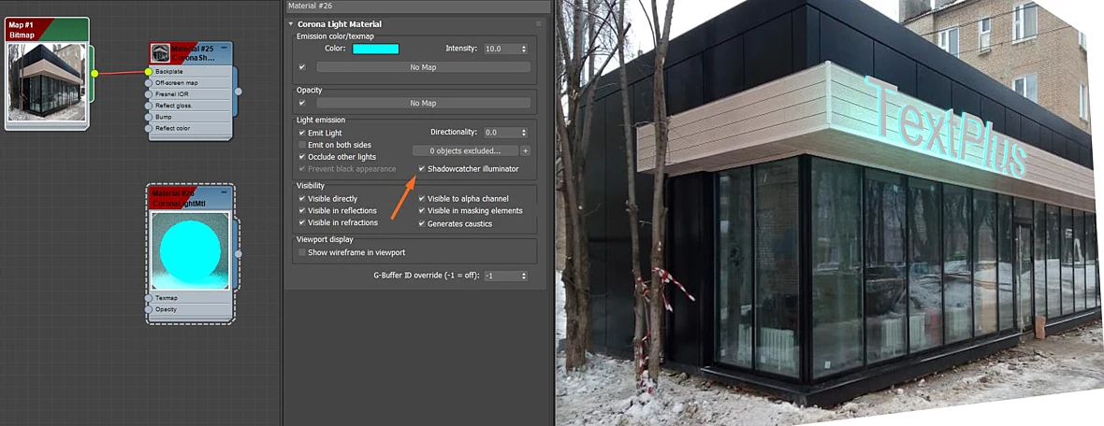Click the Bump input socket
The image size is (1104, 426).
pos(149,117)
